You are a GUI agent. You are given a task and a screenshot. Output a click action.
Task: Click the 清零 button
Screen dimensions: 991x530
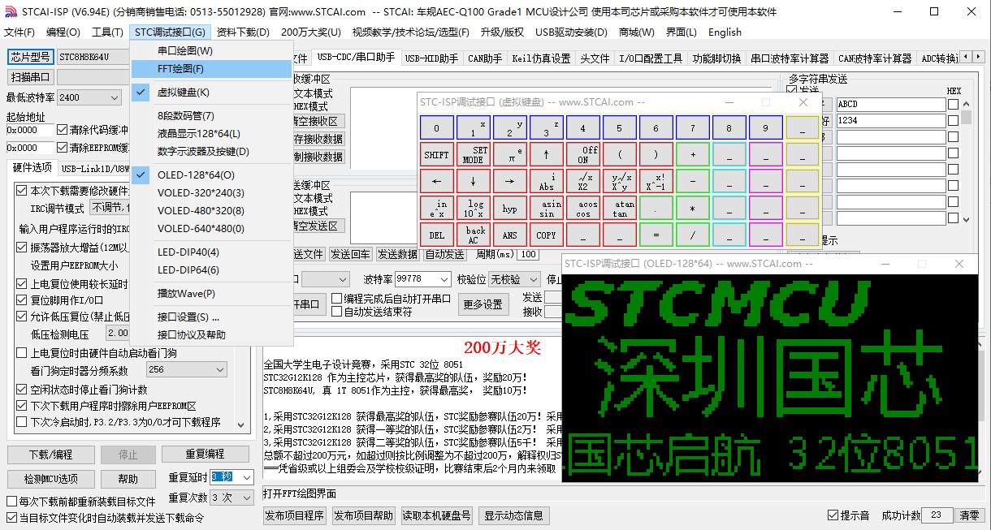[x=970, y=515]
